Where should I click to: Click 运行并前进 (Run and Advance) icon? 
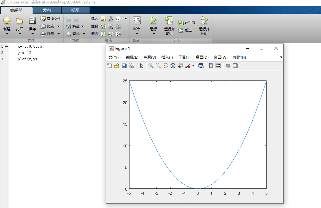169,21
